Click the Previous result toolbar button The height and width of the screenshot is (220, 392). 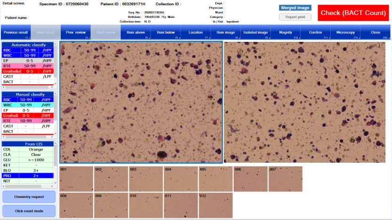tap(16, 32)
